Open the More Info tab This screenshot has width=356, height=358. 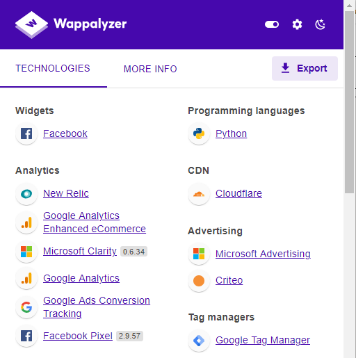(150, 69)
